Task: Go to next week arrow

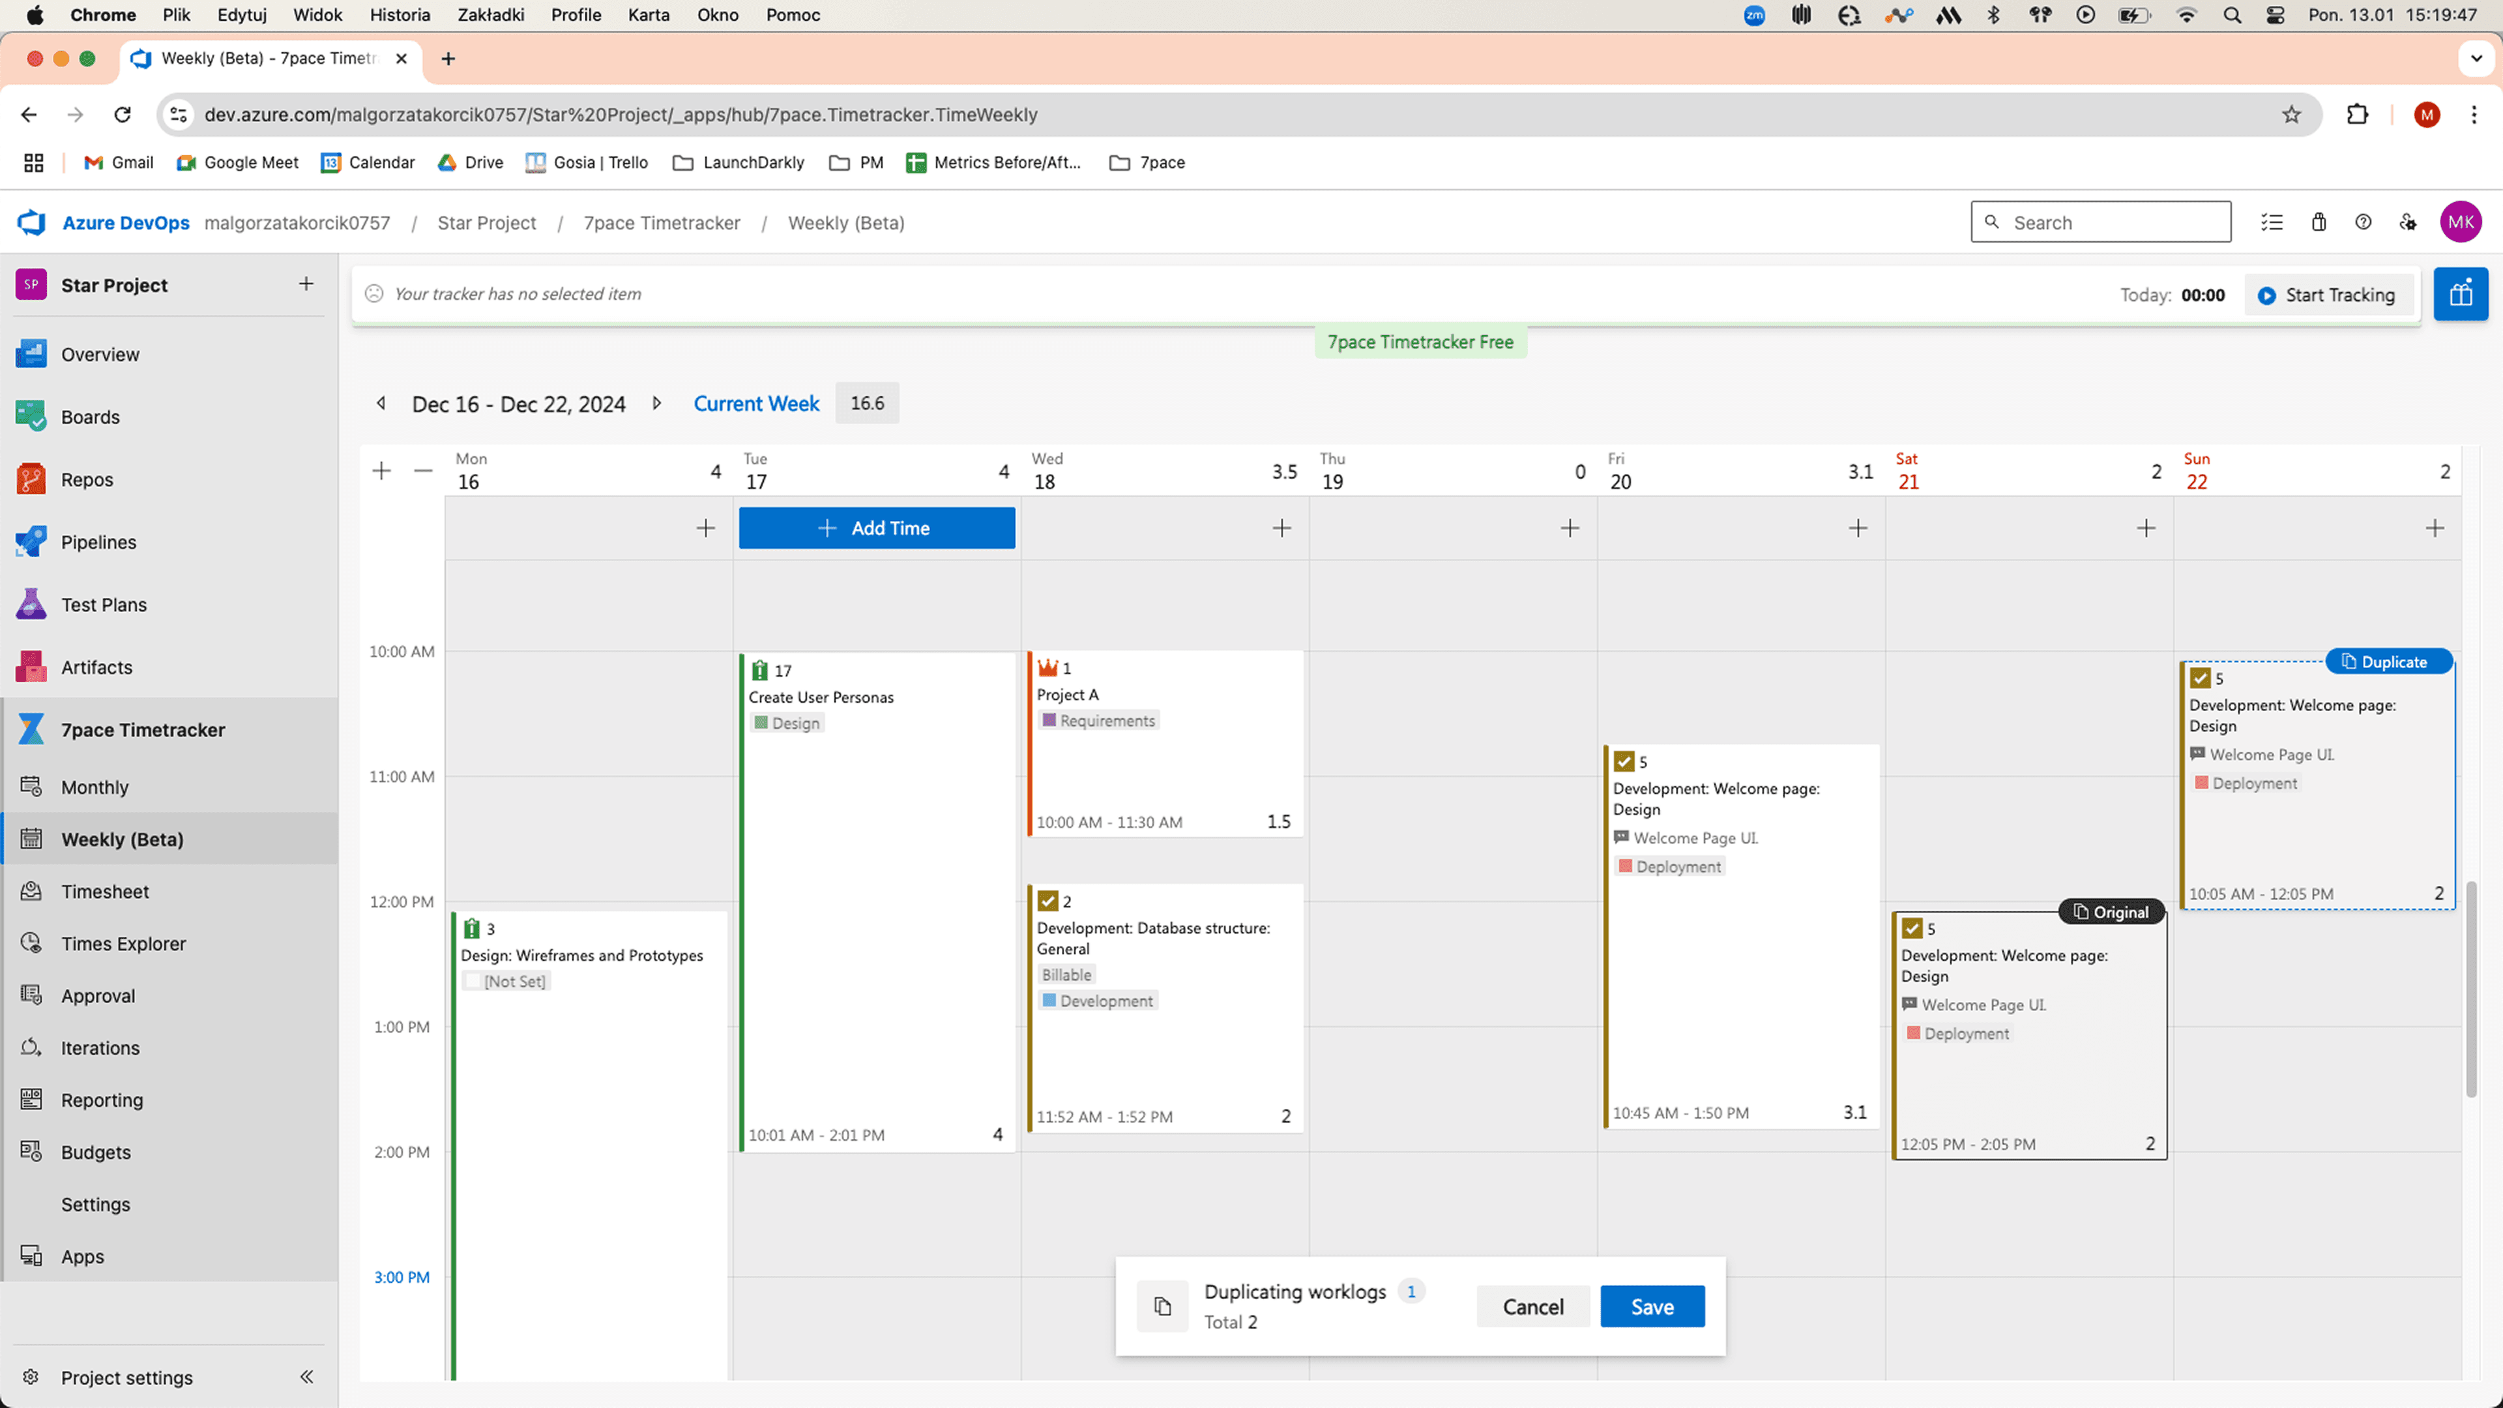Action: pyautogui.click(x=657, y=403)
